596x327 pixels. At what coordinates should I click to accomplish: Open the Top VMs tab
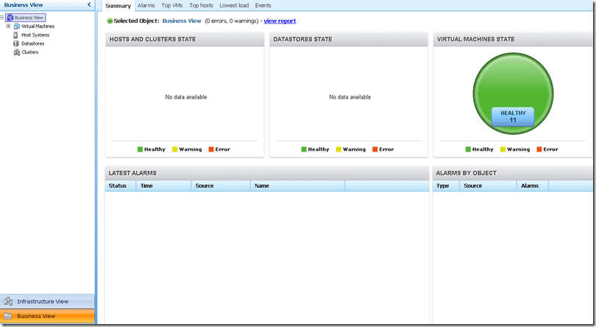[172, 6]
